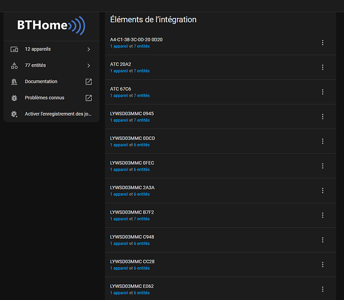Click the entities shapes icon beside 77 entités
Image resolution: width=344 pixels, height=300 pixels.
pos(14,65)
